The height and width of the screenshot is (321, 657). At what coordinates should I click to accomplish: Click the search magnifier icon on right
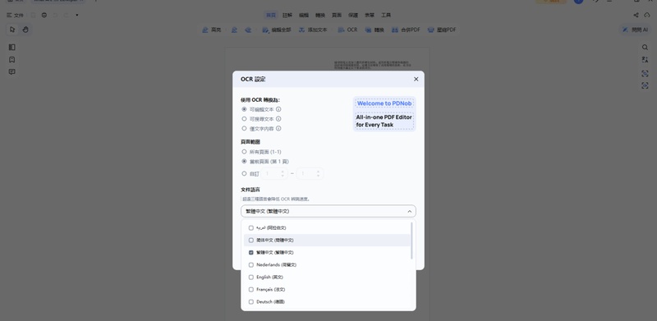[x=645, y=48]
